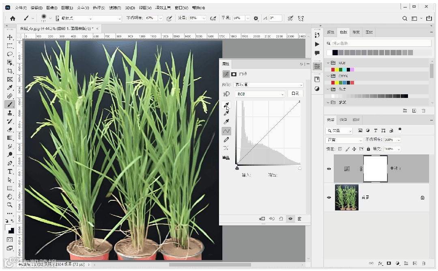This screenshot has width=438, height=271.
Task: Open the layer blend mode dropdown
Action: click(x=344, y=140)
